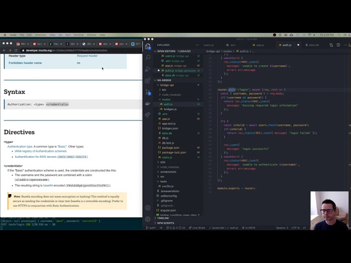
Task: Reload the Mozilla developer page
Action: click(x=16, y=50)
